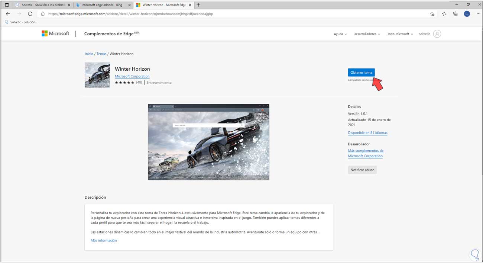Click the browser Back arrow
483x263 pixels.
(8, 14)
